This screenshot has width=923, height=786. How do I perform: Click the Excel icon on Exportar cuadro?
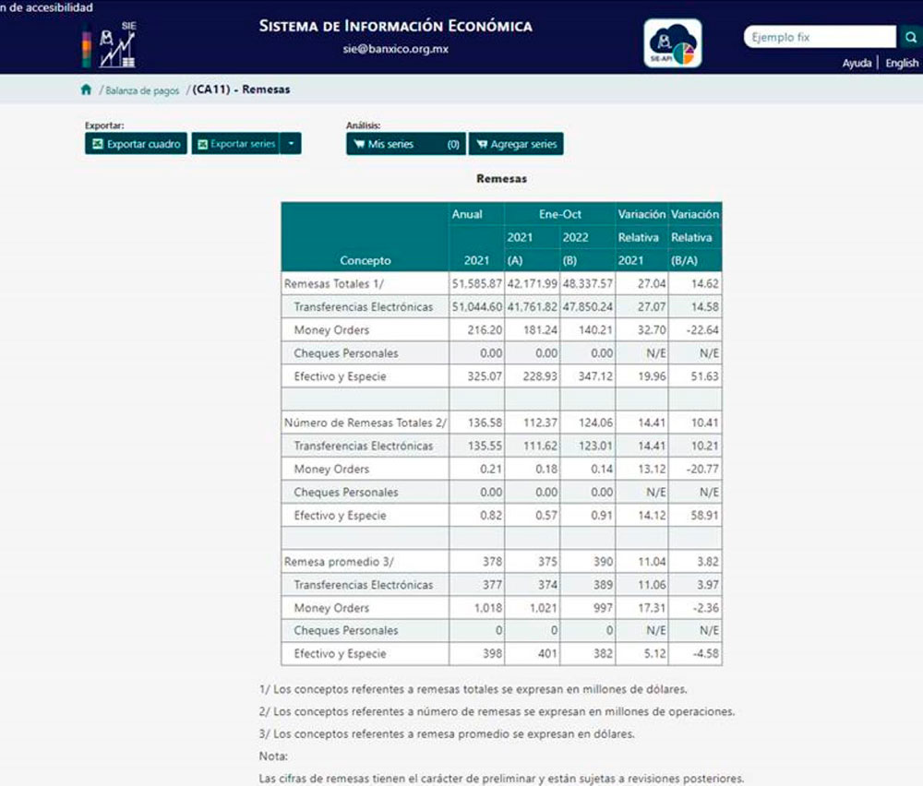point(97,144)
